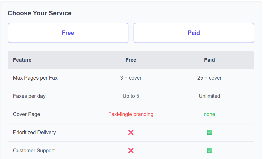The width and height of the screenshot is (263, 159).
Task: Click the red X for Customer Support Free plan
Action: 131,151
